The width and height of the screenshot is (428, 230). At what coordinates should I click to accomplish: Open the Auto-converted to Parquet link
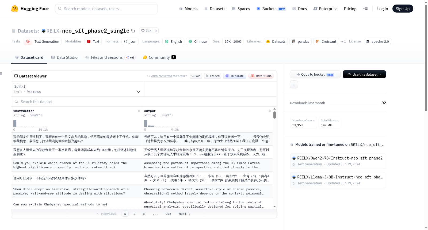tap(169, 76)
